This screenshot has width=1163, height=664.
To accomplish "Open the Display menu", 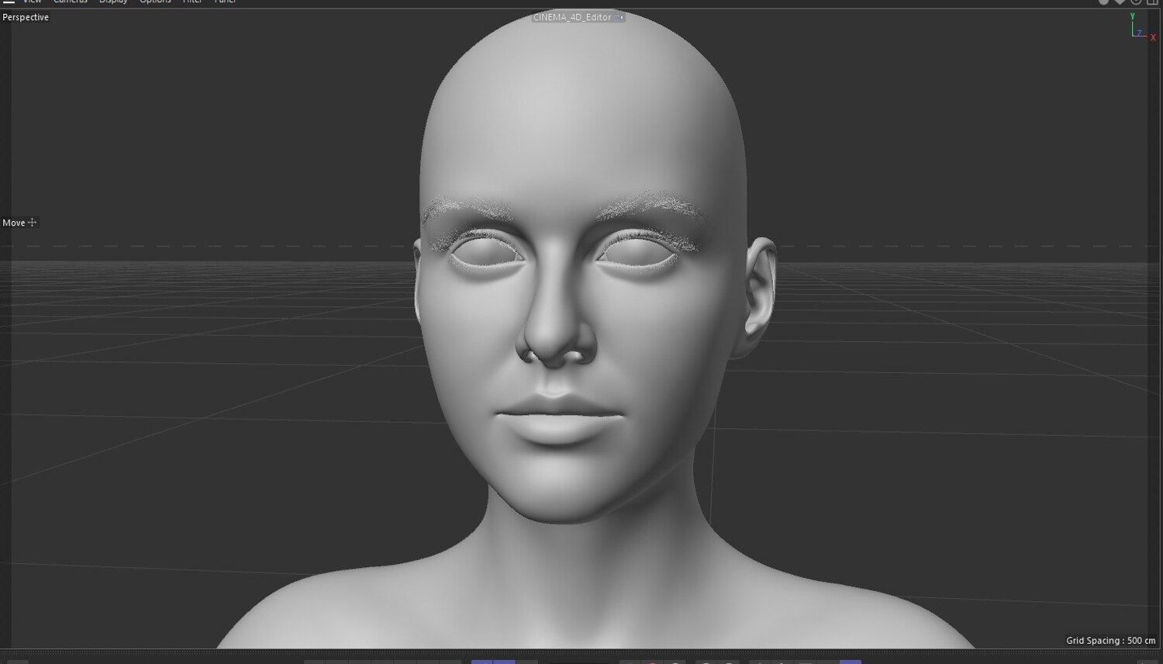I will pyautogui.click(x=113, y=2).
